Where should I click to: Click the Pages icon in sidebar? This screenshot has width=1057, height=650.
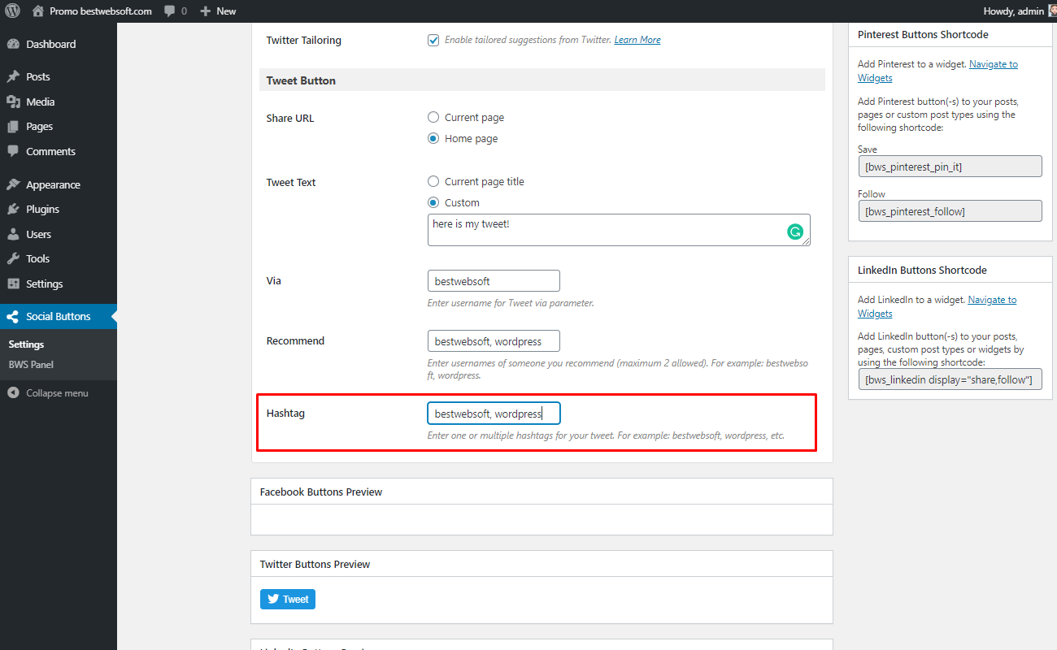click(x=13, y=127)
